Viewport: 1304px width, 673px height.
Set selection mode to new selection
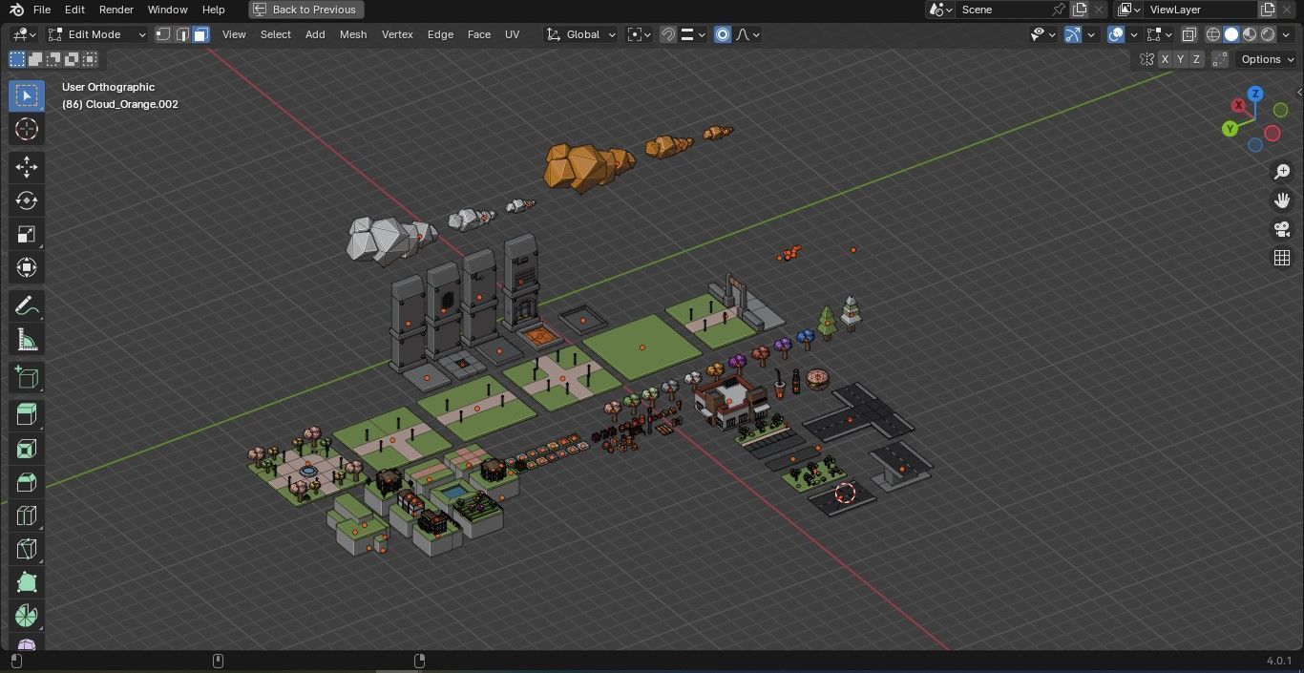click(x=17, y=59)
